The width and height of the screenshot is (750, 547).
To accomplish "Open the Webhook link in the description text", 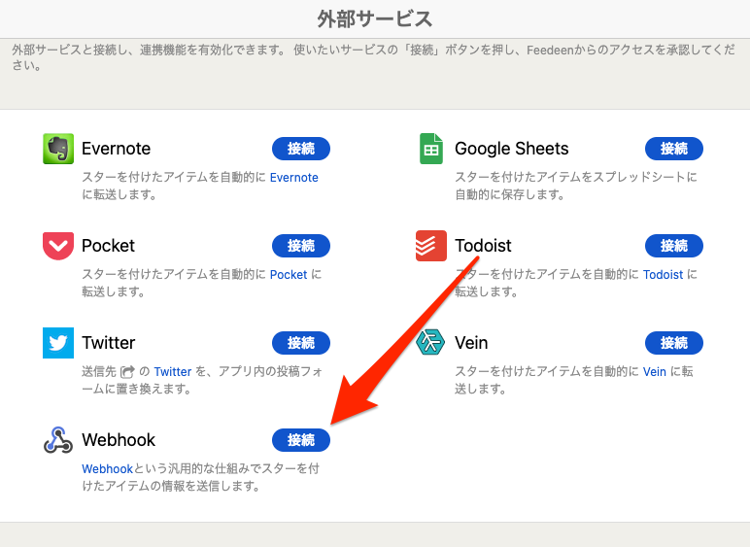I will click(x=107, y=469).
